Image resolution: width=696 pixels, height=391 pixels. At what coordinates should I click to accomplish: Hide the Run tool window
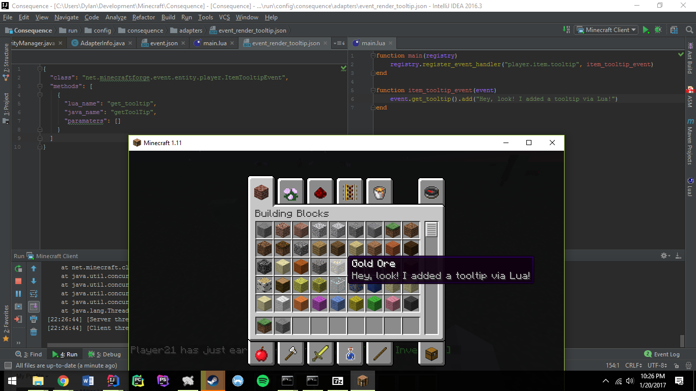click(678, 256)
